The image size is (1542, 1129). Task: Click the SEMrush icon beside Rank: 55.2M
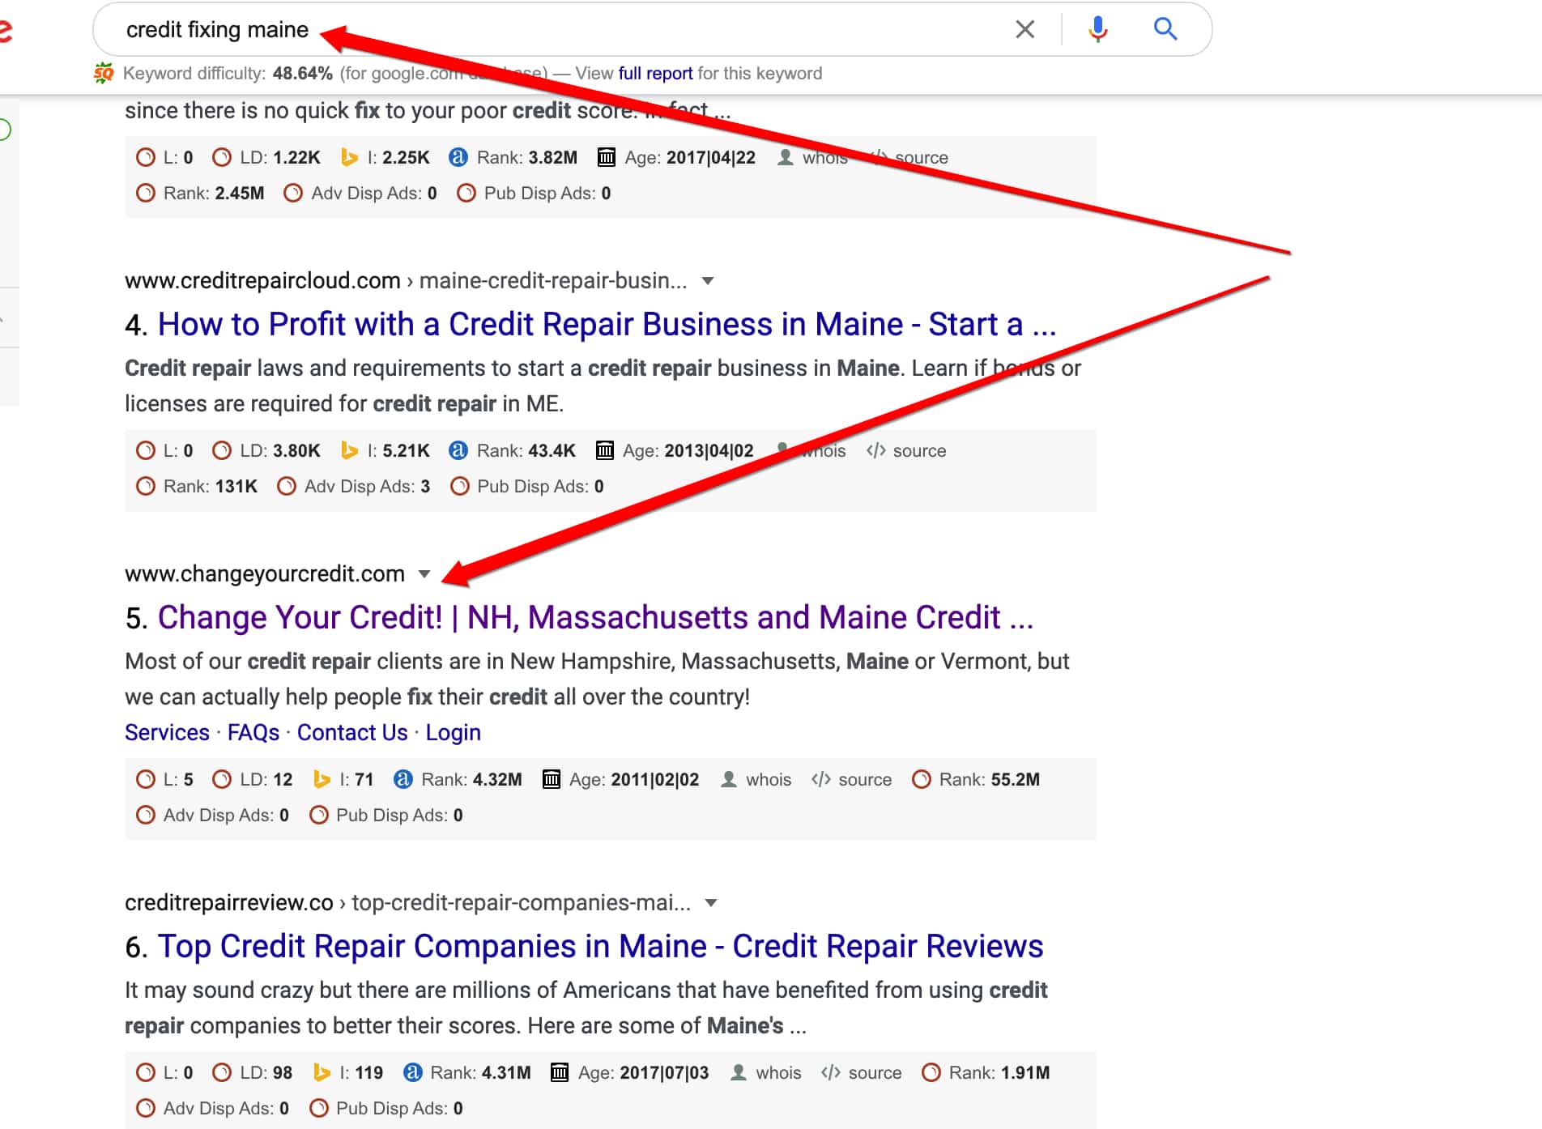[x=922, y=780]
